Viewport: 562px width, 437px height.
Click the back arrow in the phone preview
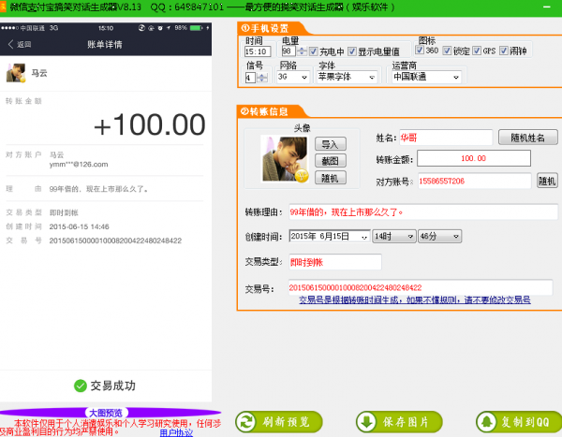(x=10, y=44)
